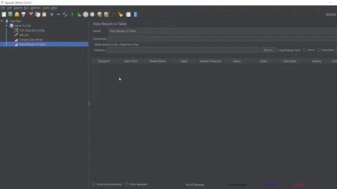Select View Results in Table tree node

(x=32, y=44)
